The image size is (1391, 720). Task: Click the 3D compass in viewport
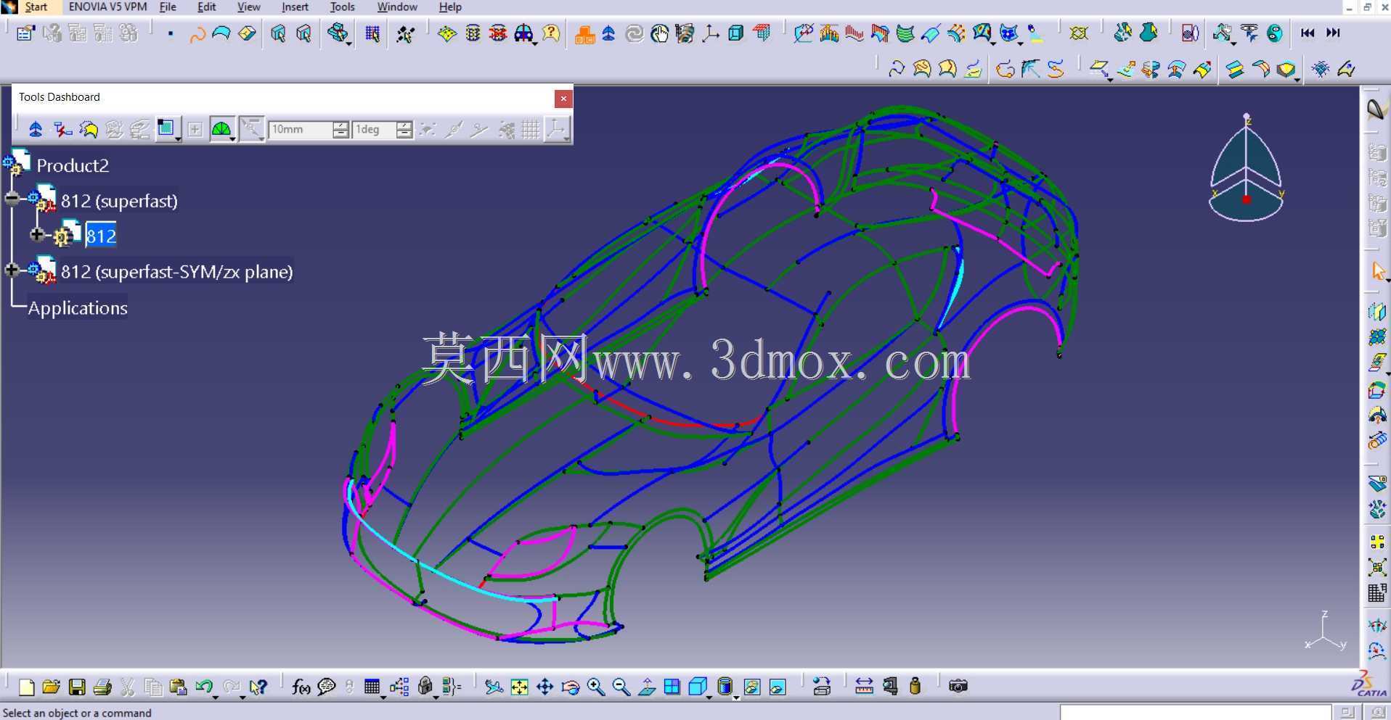1246,167
